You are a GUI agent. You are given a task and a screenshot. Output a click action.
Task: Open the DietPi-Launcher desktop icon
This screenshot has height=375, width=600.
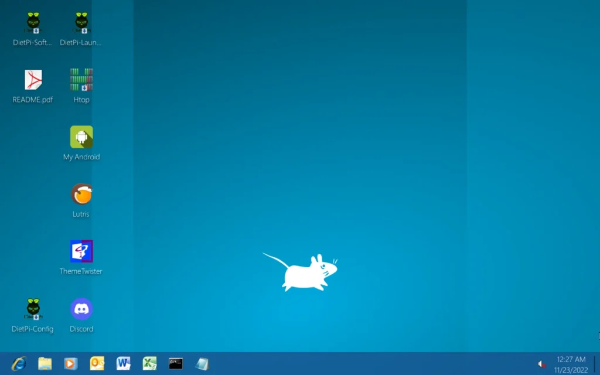(x=81, y=23)
